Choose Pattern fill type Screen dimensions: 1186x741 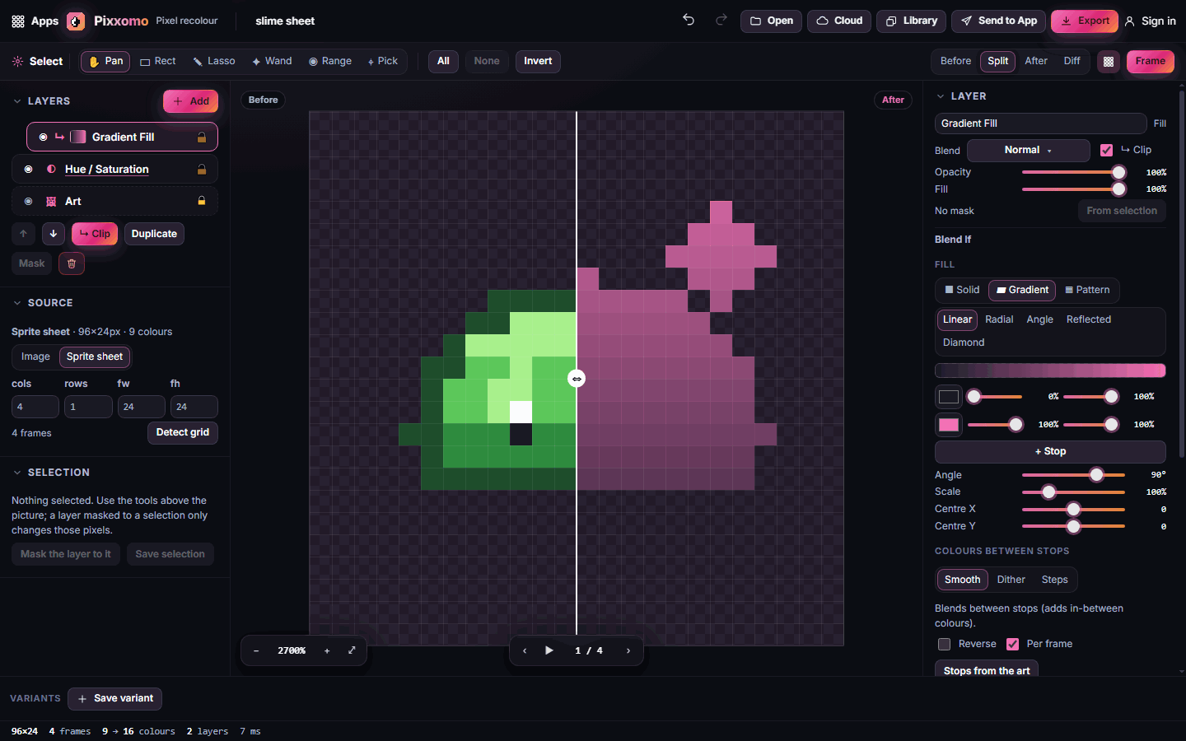coord(1087,290)
